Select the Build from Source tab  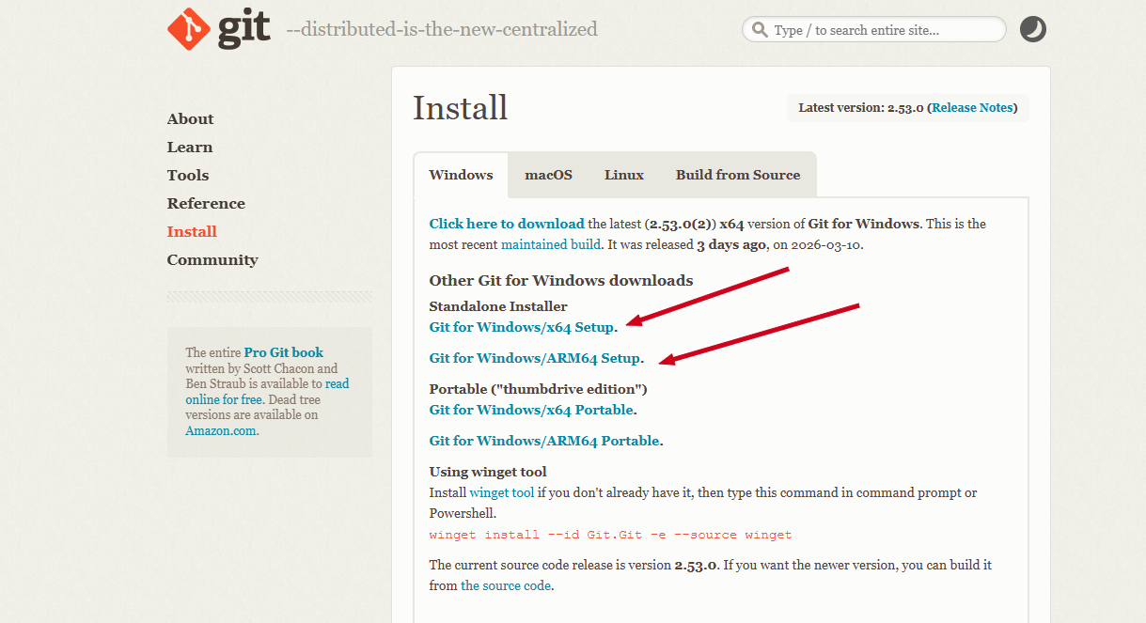tap(737, 175)
